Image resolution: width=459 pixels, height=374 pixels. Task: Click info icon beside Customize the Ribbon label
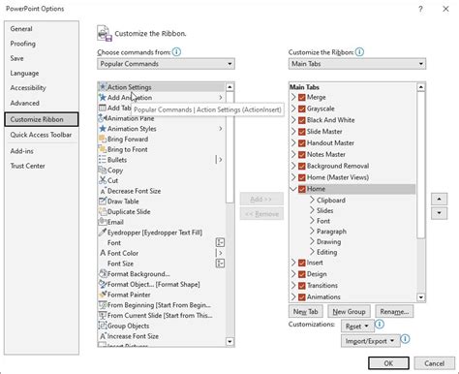359,51
